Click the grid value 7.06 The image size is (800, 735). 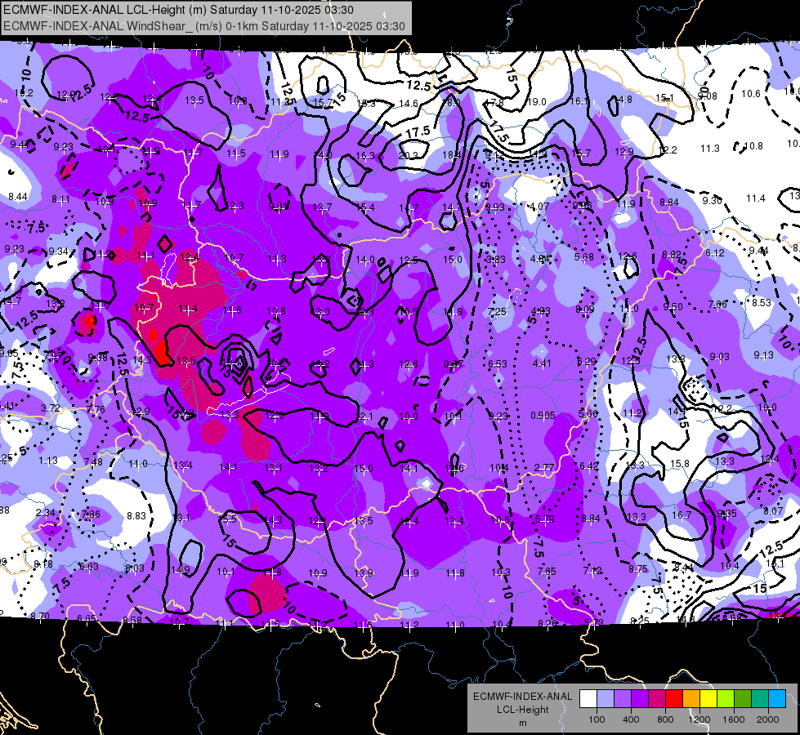[717, 305]
